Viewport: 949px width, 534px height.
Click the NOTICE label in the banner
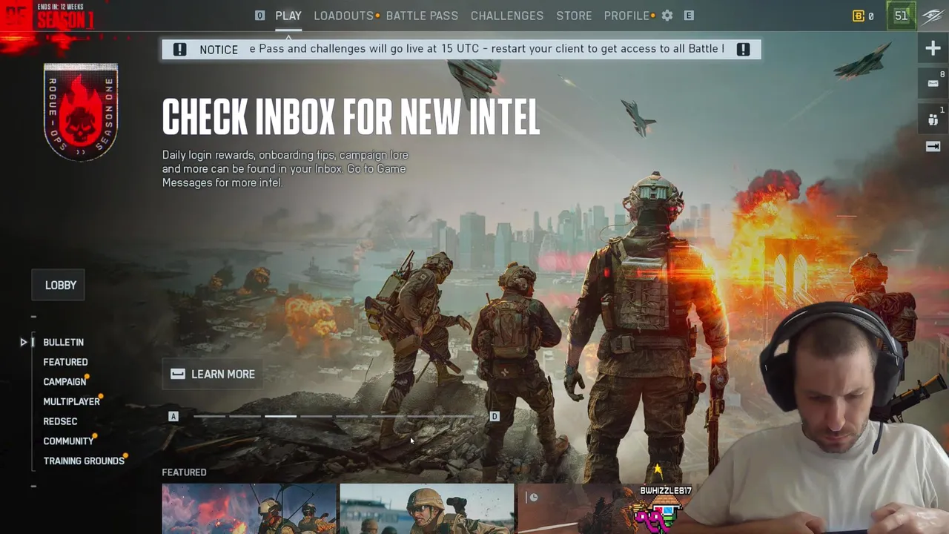pyautogui.click(x=219, y=50)
